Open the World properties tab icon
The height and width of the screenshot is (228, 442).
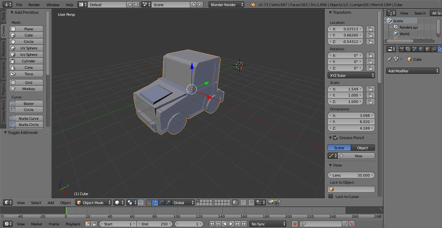tap(422, 49)
